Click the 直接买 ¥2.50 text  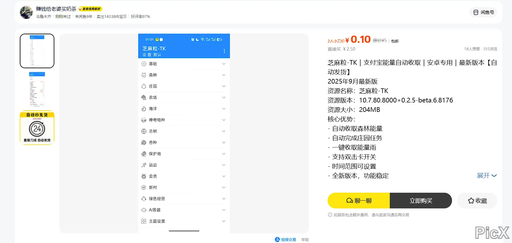341,49
